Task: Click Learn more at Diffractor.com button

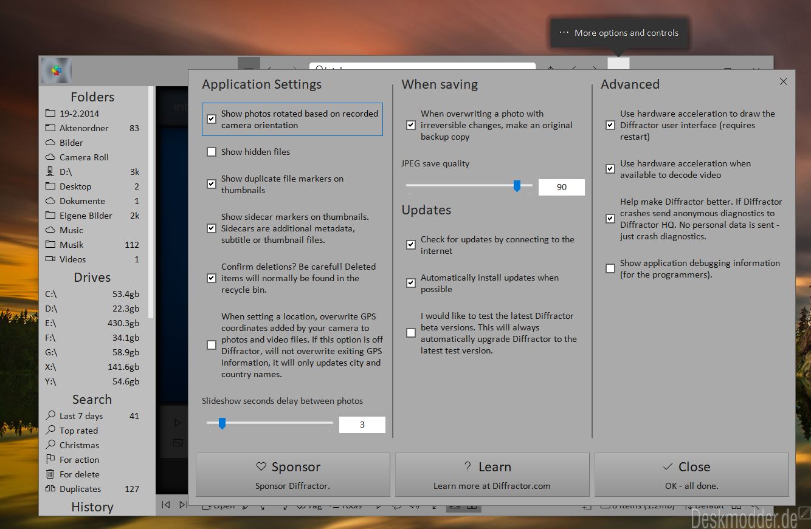Action: [x=492, y=474]
